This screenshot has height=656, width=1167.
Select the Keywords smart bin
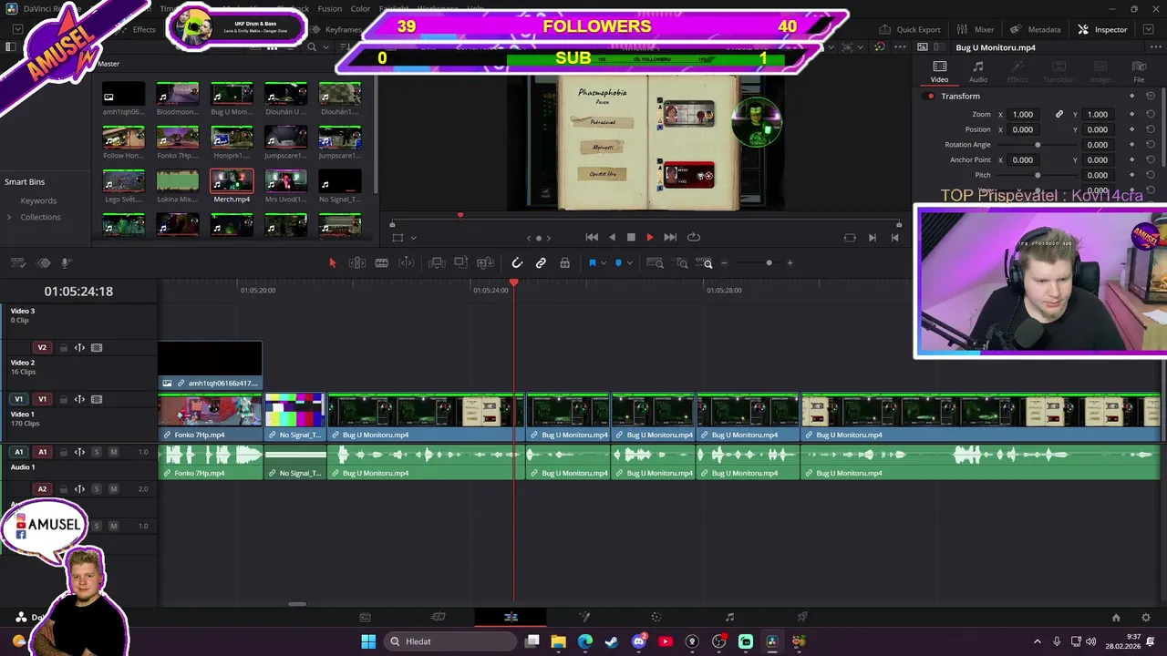(x=38, y=200)
